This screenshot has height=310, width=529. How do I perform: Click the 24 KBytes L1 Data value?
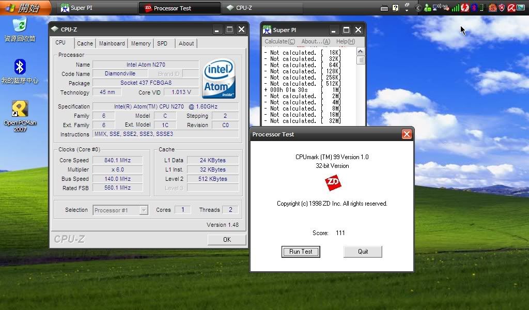pyautogui.click(x=212, y=160)
